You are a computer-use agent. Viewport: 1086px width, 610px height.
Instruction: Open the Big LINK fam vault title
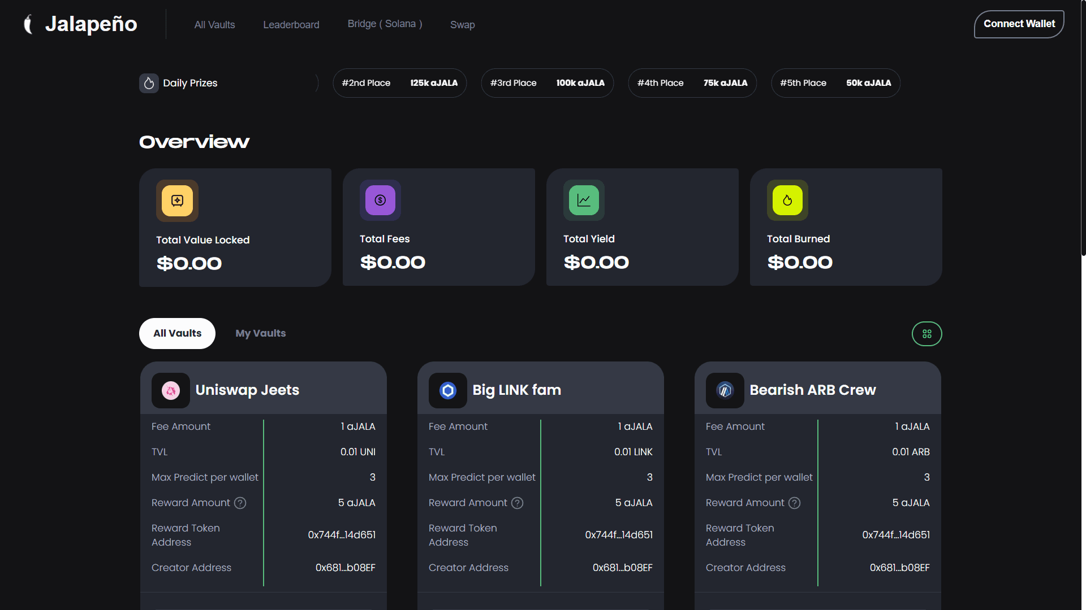tap(517, 390)
